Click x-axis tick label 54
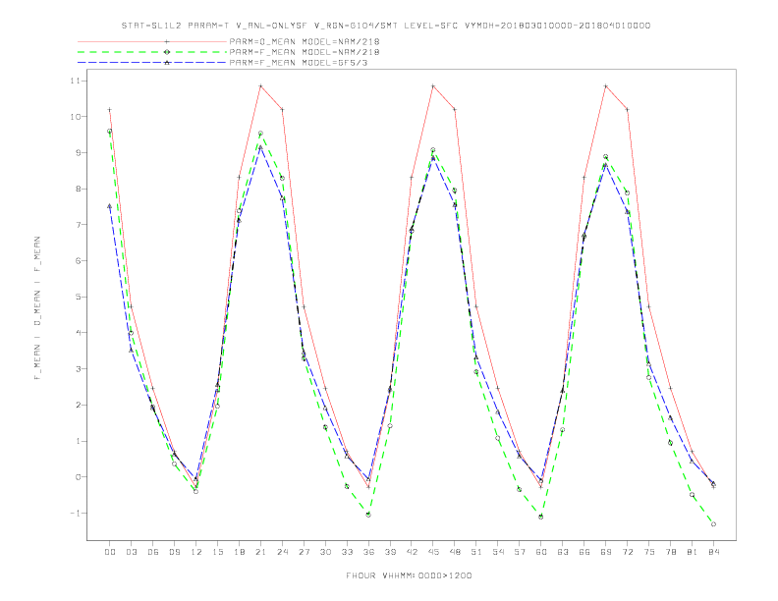Image resolution: width=778 pixels, height=601 pixels. coord(498,552)
